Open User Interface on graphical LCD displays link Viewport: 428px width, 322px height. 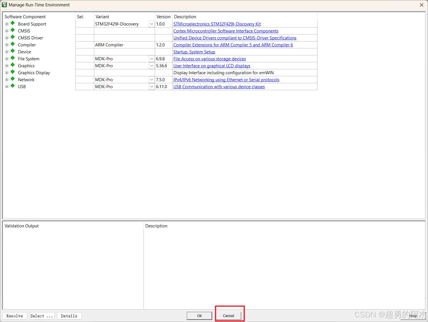[212, 66]
